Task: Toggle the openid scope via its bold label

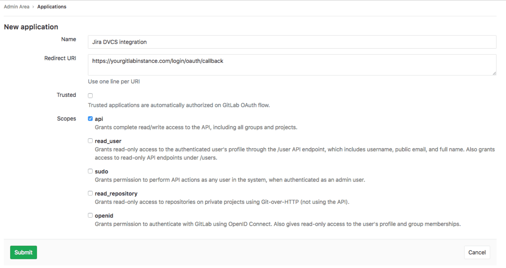Action: click(x=104, y=215)
